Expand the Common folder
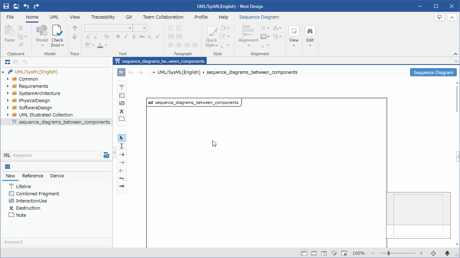Viewport: 460px width, 258px height. 8,79
